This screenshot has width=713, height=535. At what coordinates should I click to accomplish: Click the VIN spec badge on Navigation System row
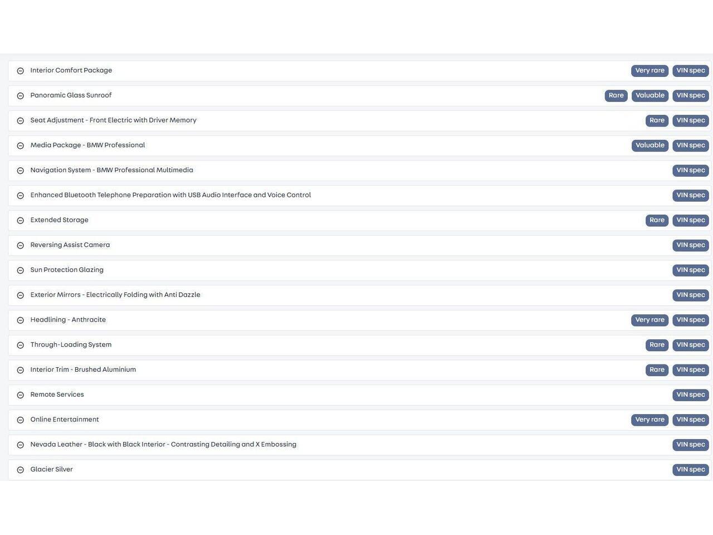tap(691, 171)
